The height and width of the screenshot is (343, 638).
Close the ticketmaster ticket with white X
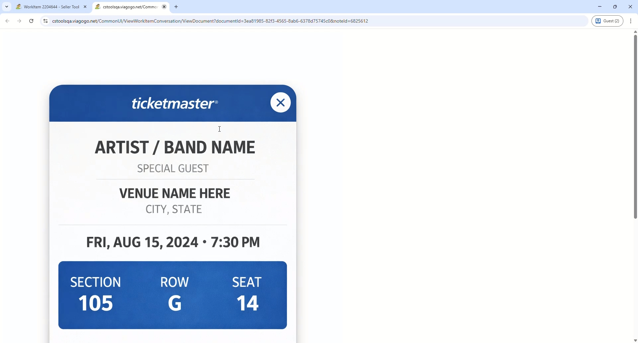pos(281,103)
